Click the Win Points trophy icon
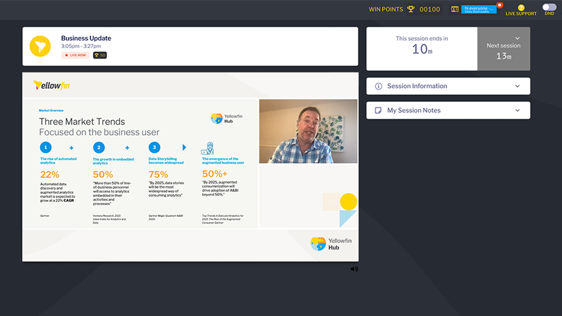This screenshot has height=316, width=562. tap(411, 9)
